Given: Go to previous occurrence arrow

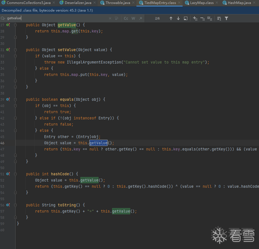Looking at the screenshot, I should [171, 18].
